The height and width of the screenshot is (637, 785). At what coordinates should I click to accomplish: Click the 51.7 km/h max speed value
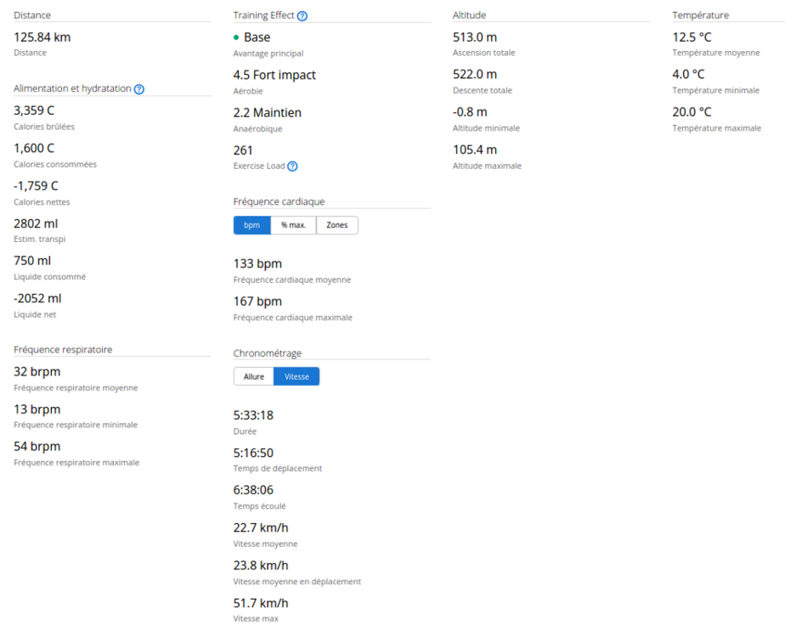pos(260,603)
